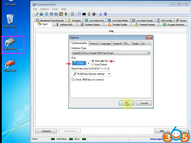Screen dimensions: 191x143
Task: Click the colorful squares toolbar icon
Action: (x=61, y=14)
